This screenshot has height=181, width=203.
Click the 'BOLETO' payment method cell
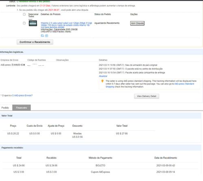100,166
